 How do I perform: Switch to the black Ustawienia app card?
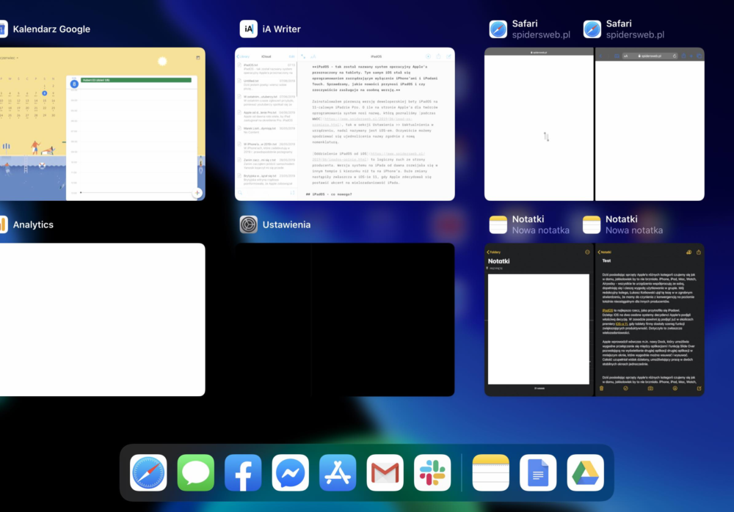tap(344, 320)
